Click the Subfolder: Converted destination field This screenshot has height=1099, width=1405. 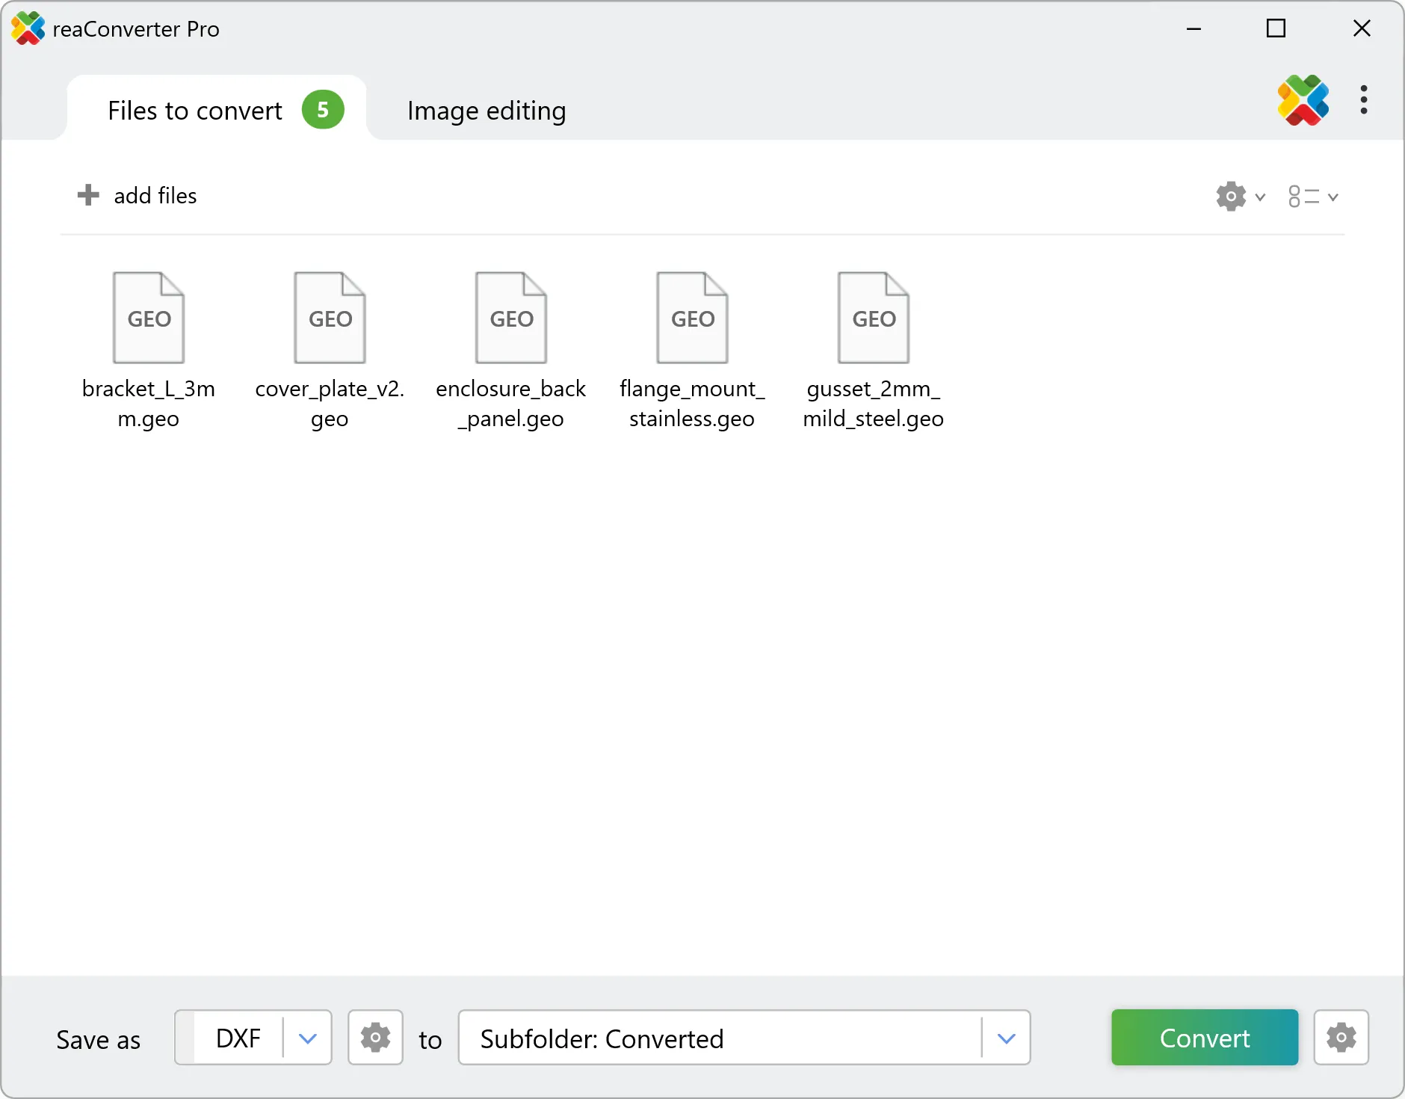[x=673, y=1038]
